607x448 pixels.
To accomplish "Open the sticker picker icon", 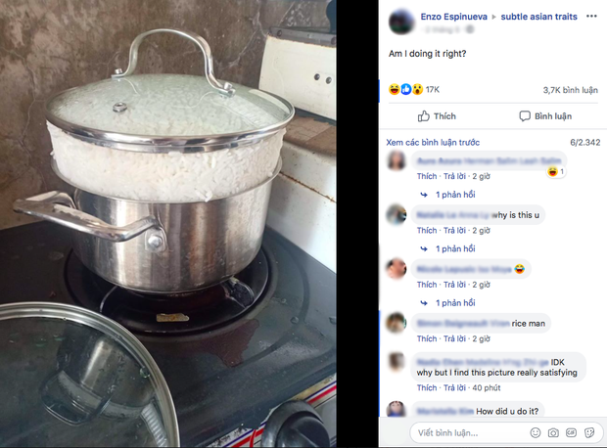I will click(589, 432).
